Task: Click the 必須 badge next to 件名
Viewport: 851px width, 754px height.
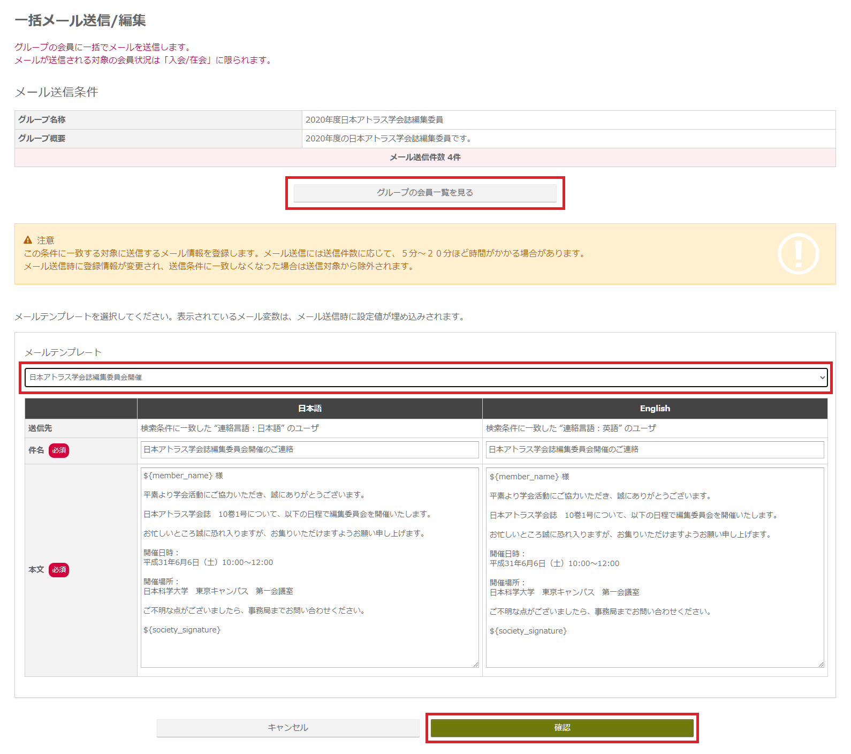Action: pos(59,450)
